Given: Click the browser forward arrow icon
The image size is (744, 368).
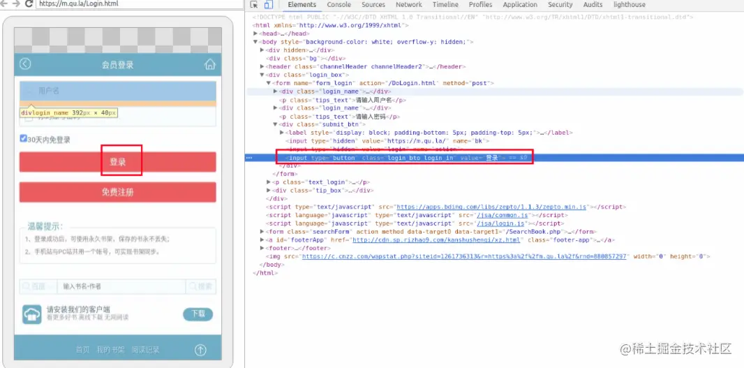Looking at the screenshot, I should tap(16, 3).
